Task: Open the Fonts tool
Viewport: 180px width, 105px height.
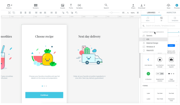Action: point(71,6)
